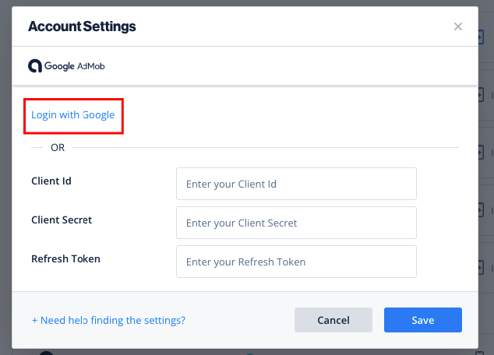Click the OR divider text
The height and width of the screenshot is (355, 494).
[58, 147]
